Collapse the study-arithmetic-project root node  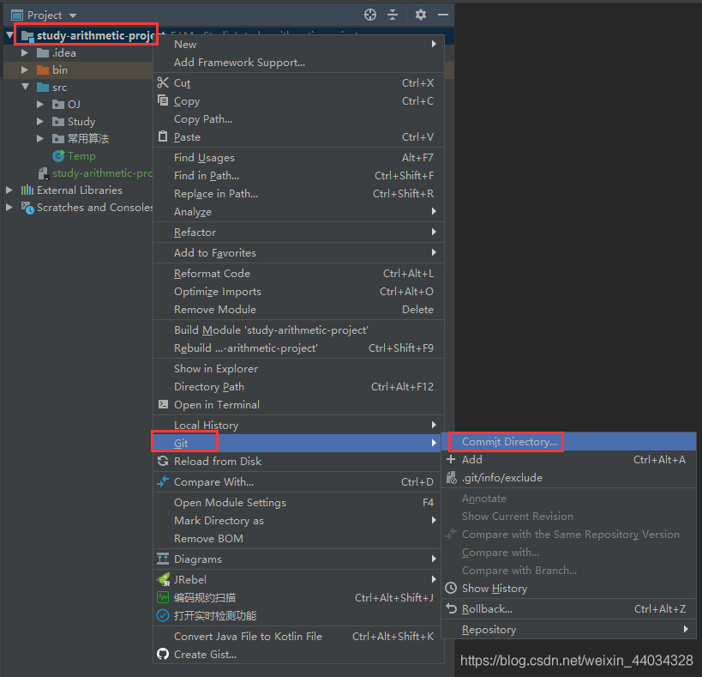pyautogui.click(x=9, y=35)
